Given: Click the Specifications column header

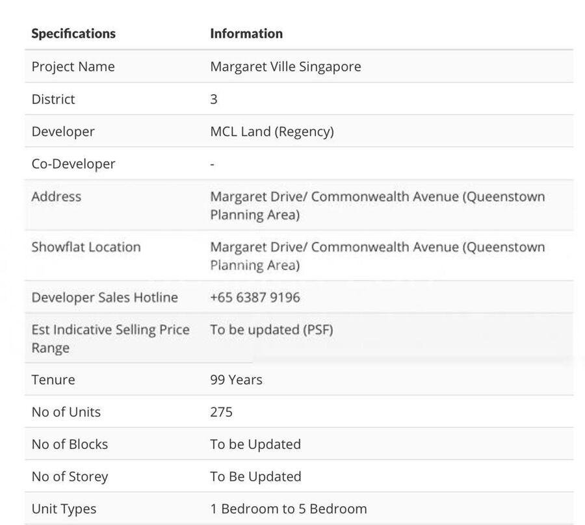Looking at the screenshot, I should 73,34.
